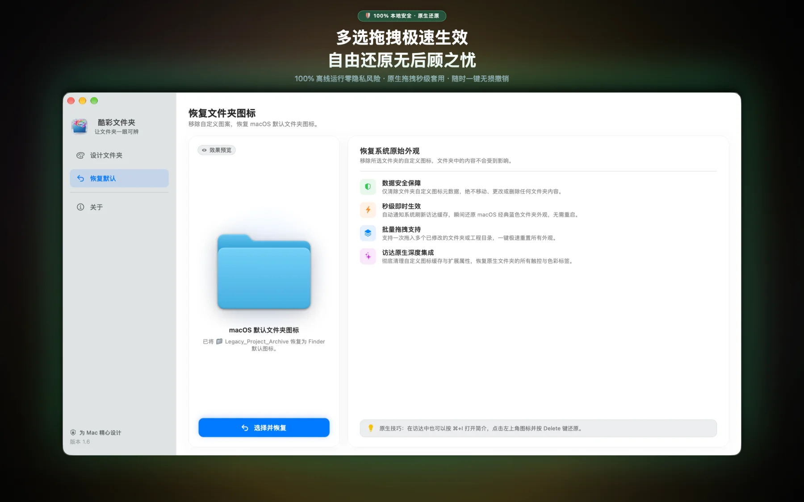Click the pink sparkle 访达原生深度集成 icon

click(368, 256)
